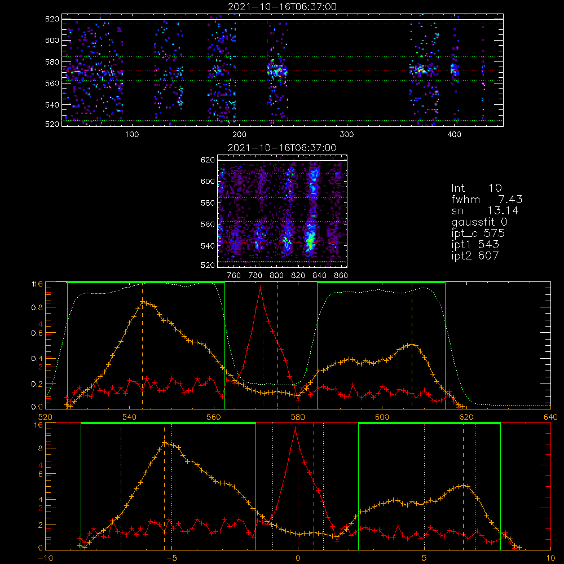Click the 'ipt_c 575' label
The width and height of the screenshot is (564, 564).
click(478, 233)
